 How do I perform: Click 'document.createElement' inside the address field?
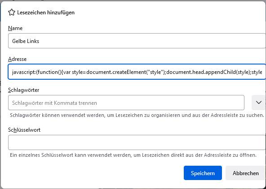(x=115, y=72)
